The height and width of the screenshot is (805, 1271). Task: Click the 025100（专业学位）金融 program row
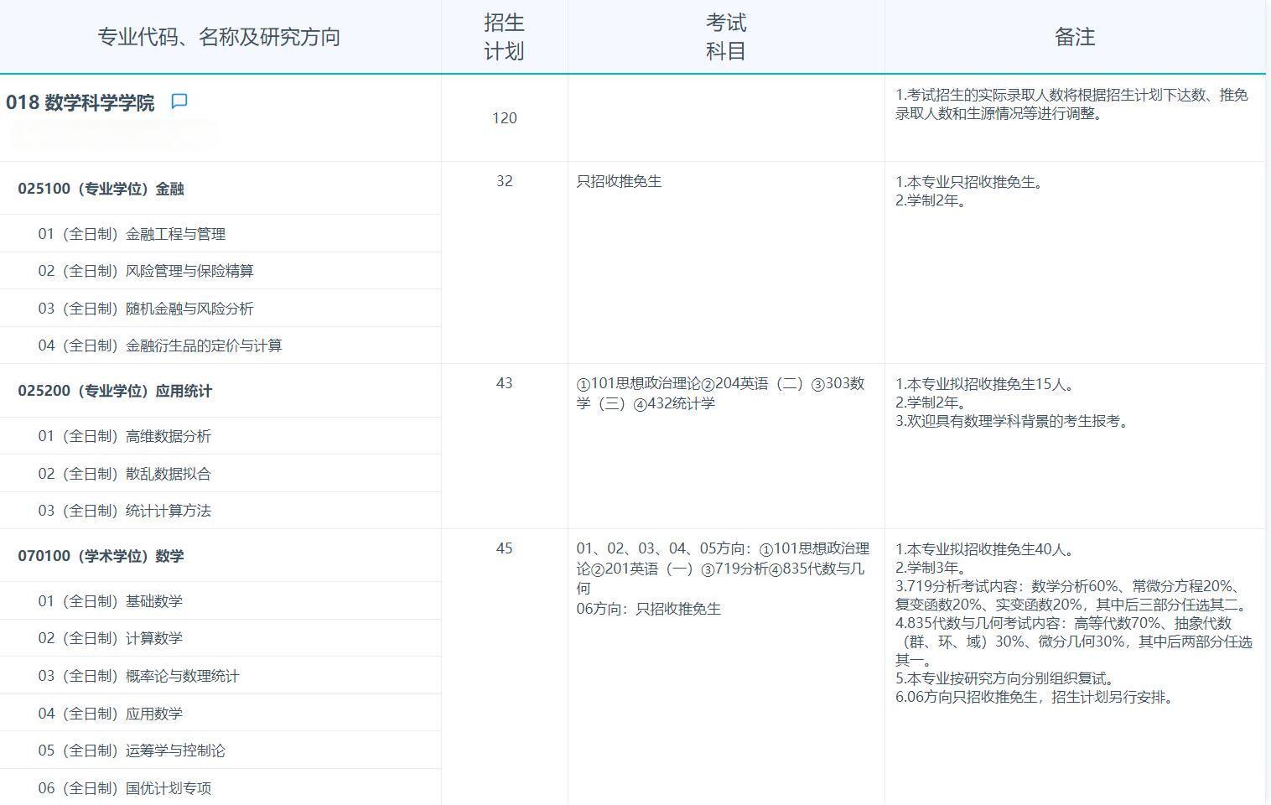pos(101,189)
